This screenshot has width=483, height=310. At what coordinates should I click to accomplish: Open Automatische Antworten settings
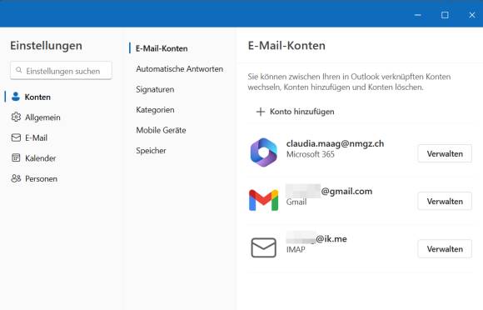tap(179, 68)
